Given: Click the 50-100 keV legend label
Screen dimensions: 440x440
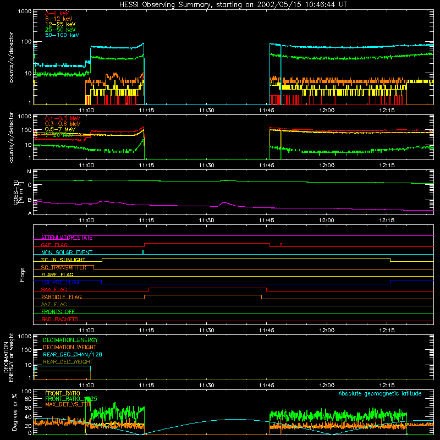Looking at the screenshot, I should click(62, 35).
